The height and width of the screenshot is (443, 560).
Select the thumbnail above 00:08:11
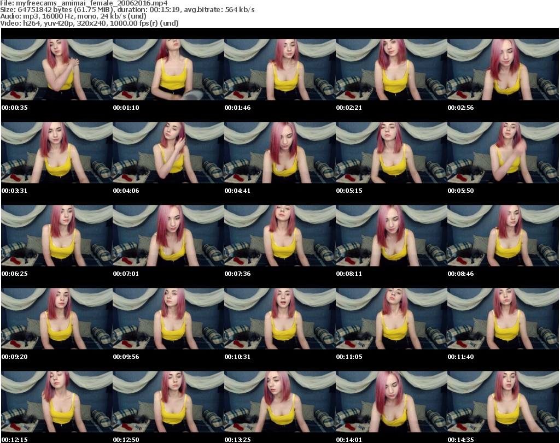(392, 236)
